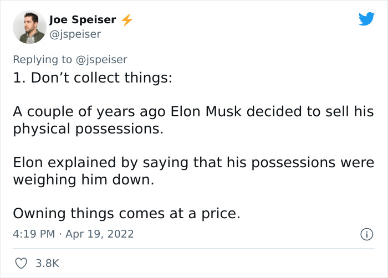Open Joe Speiser's profile photo
Viewport: 388px width, 278px height.
tap(29, 27)
